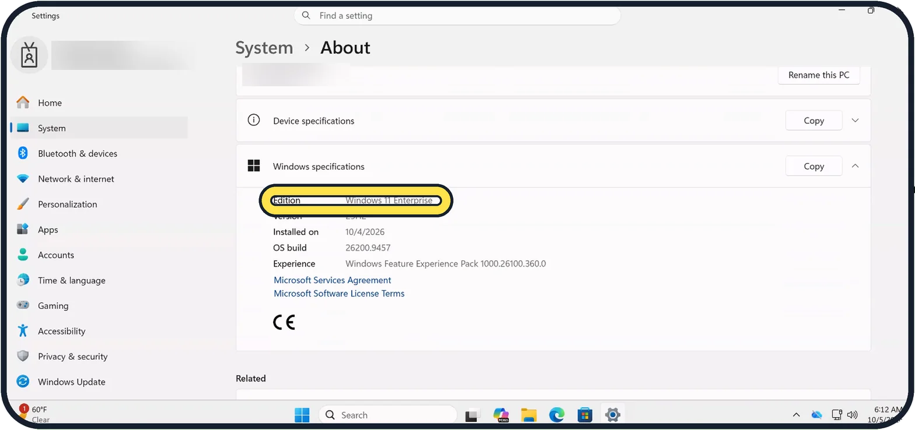
Task: Click the OneDrive cloud tray icon
Action: (817, 415)
